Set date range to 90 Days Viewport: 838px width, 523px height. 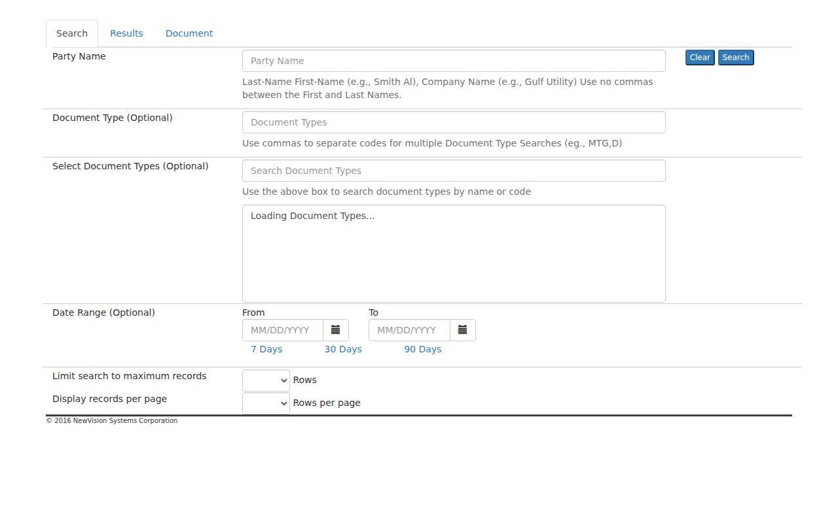[422, 349]
